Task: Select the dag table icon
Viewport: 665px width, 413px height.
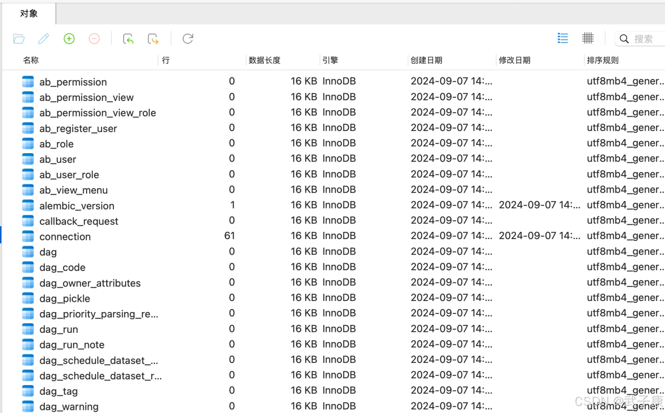Action: 28,252
